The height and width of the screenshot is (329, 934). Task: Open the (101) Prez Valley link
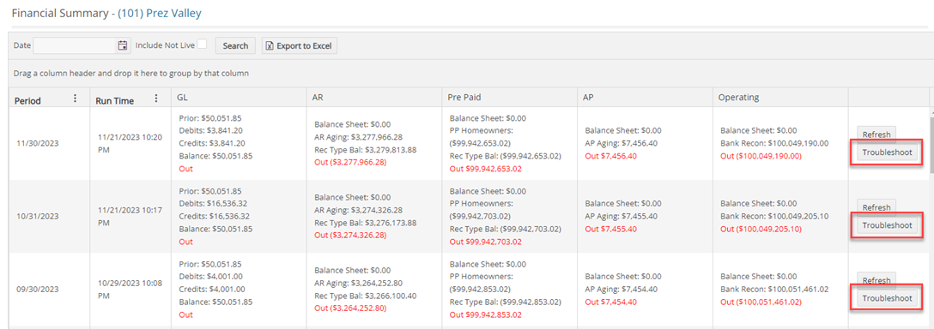tap(160, 11)
